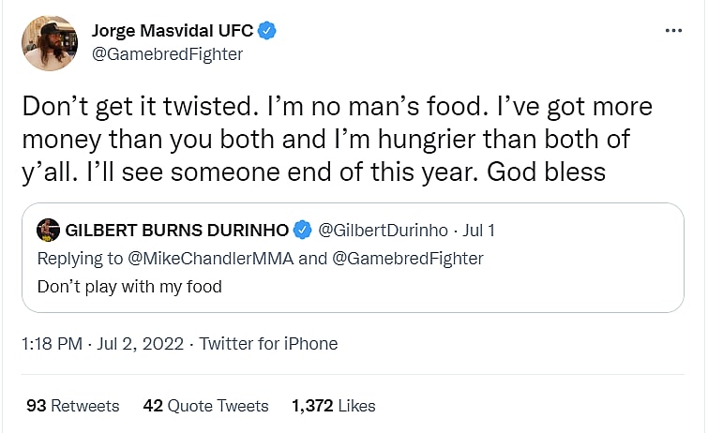Click Gilbert Burns' small avatar in quoted tweet
This screenshot has width=708, height=433.
pos(48,230)
